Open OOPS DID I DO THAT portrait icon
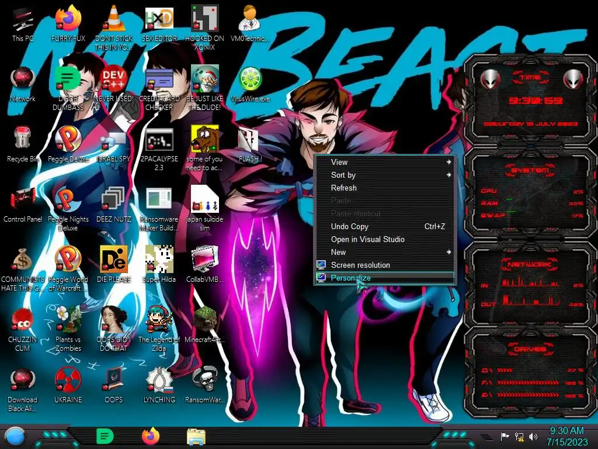598x449 pixels. 114,329
